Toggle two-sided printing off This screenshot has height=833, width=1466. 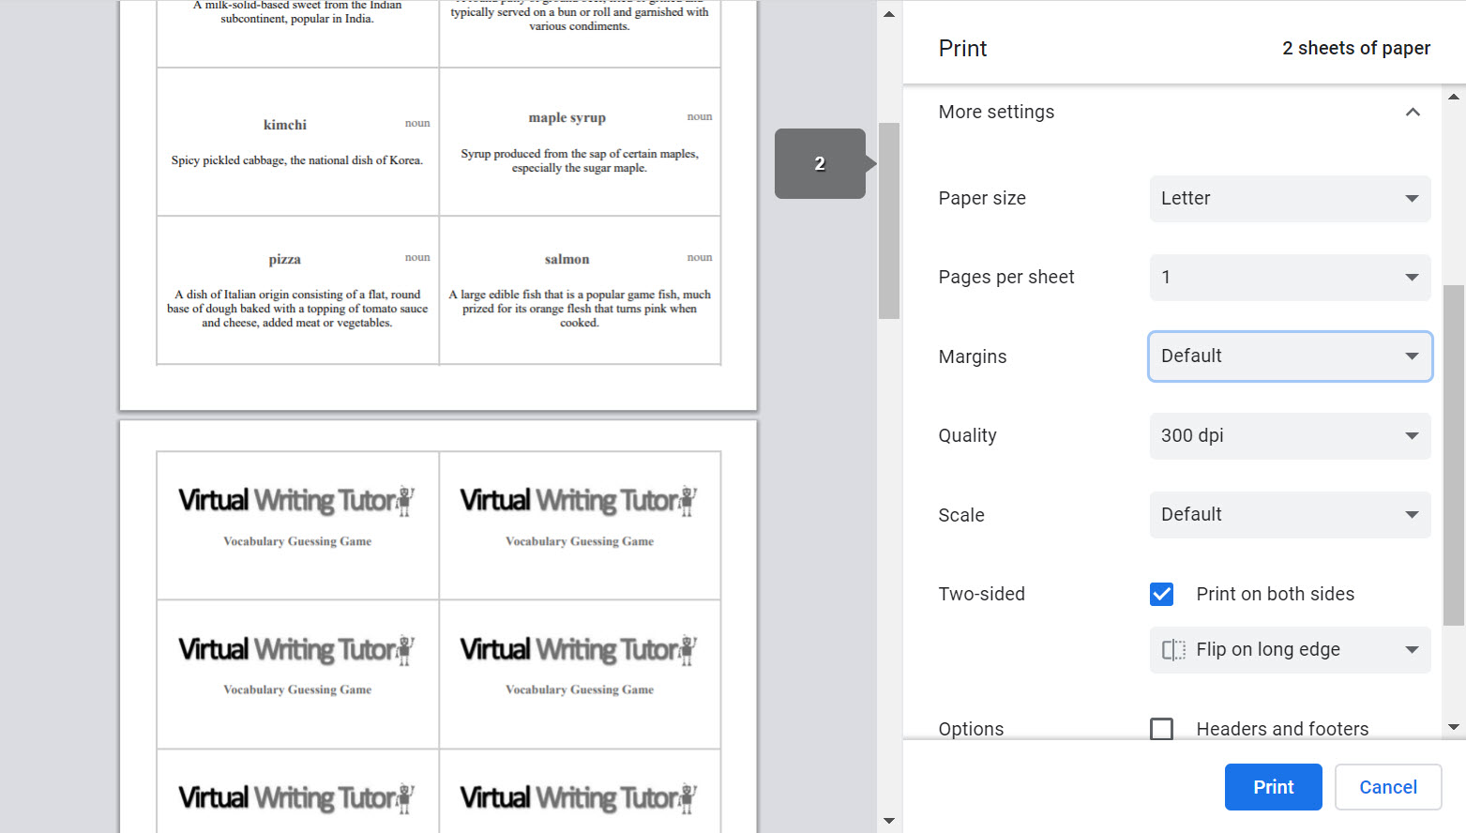[x=1161, y=594]
